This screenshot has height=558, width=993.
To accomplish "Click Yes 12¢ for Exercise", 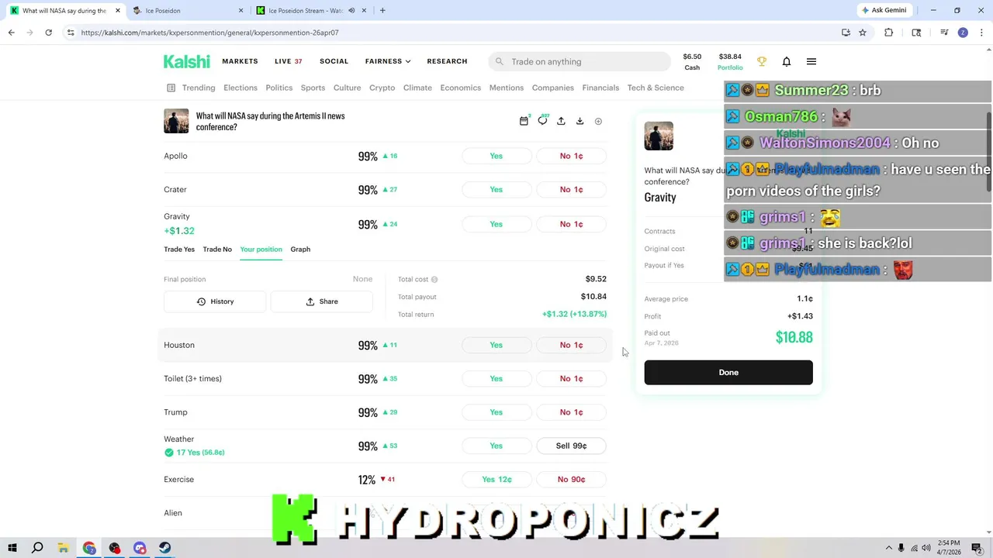I will [496, 479].
